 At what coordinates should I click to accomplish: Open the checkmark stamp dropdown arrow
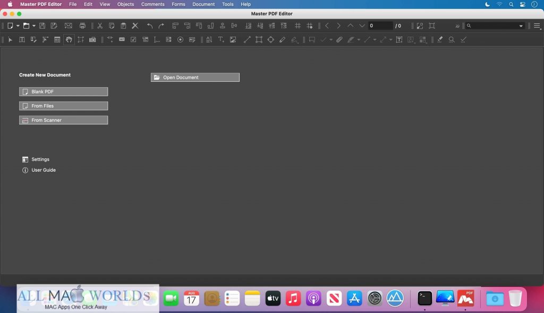331,40
